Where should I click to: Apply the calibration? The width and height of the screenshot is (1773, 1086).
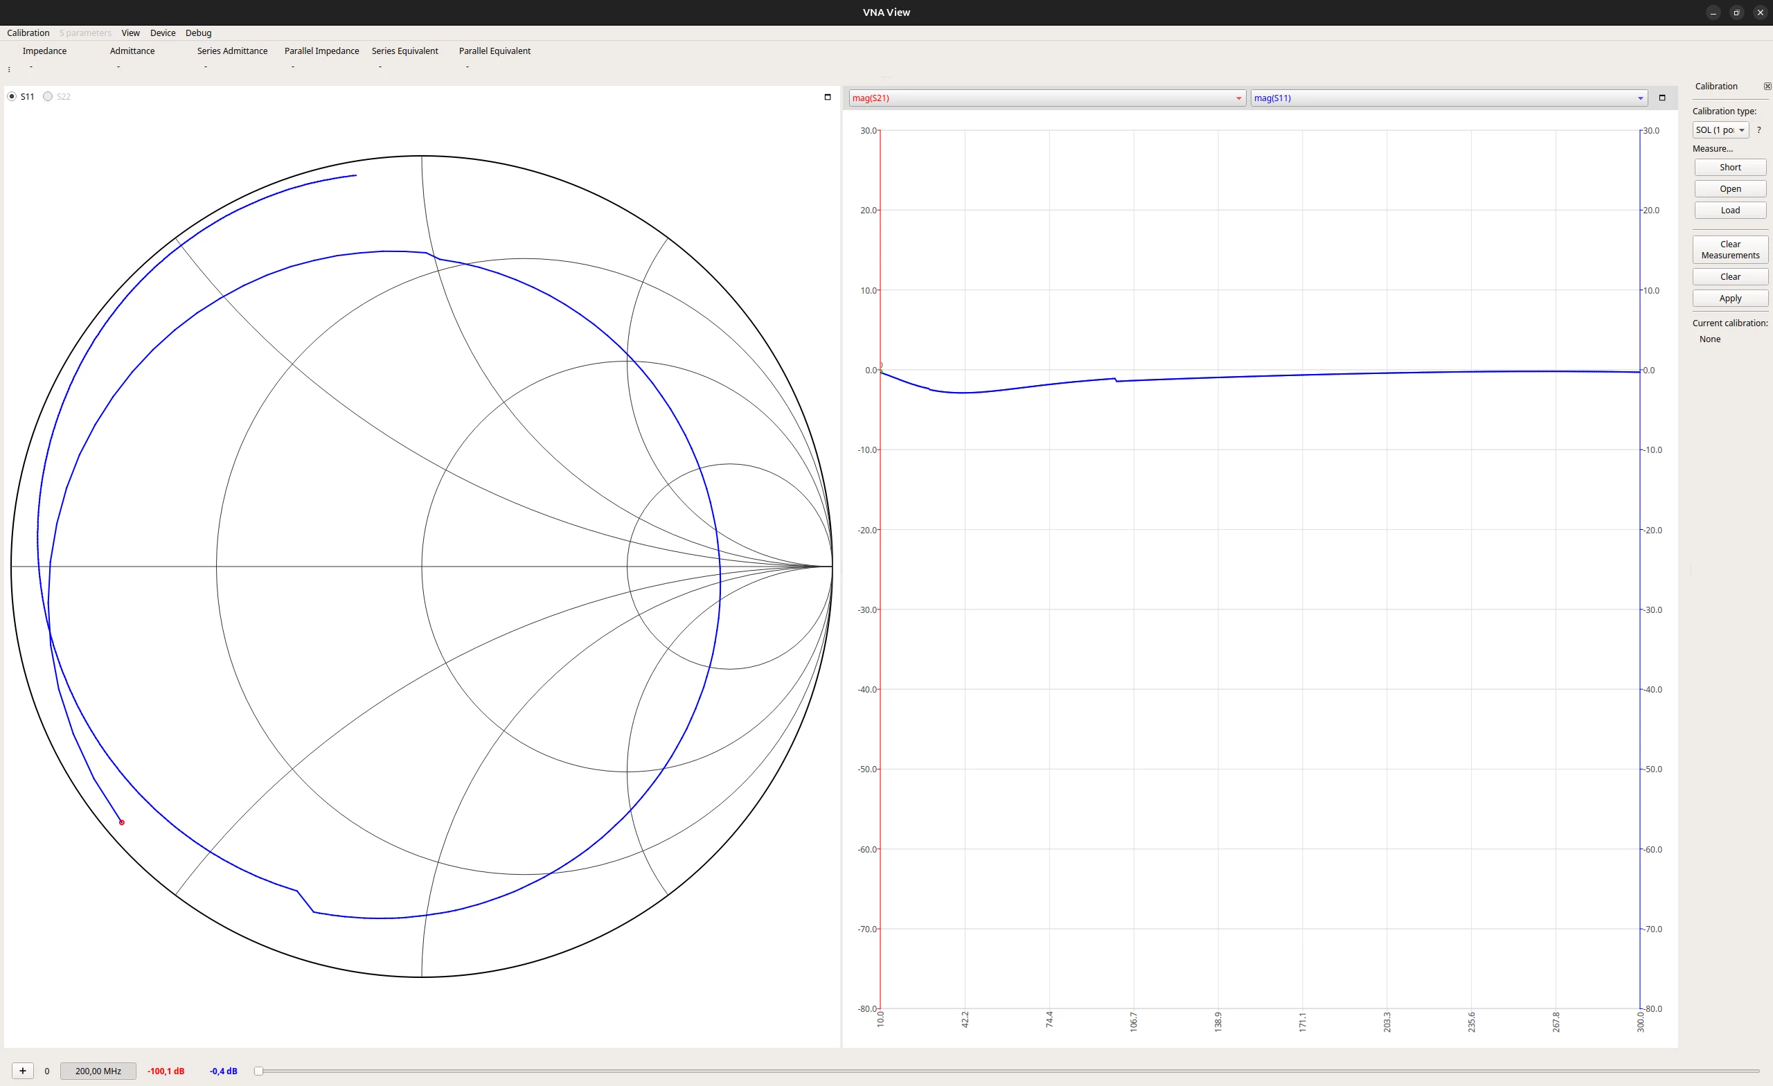click(x=1730, y=299)
